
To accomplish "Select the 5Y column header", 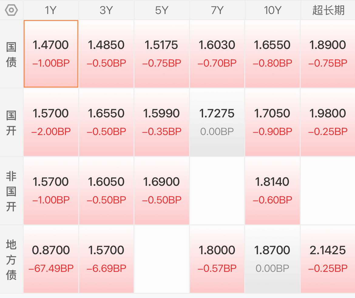I will [x=162, y=10].
